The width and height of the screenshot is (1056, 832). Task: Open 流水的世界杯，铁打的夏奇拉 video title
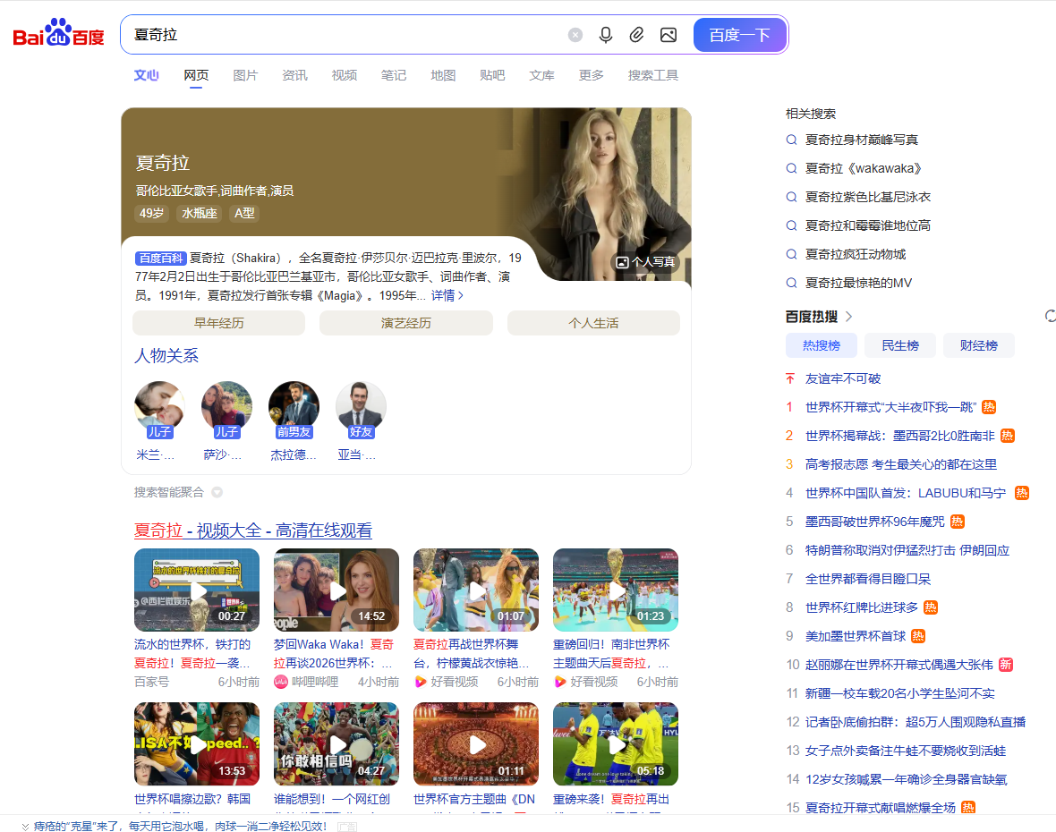tap(192, 654)
